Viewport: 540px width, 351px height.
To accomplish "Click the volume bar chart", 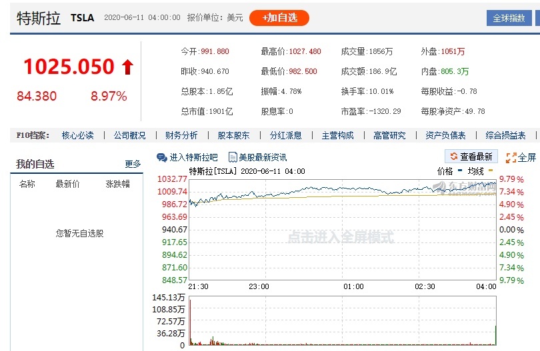I will click(x=342, y=321).
